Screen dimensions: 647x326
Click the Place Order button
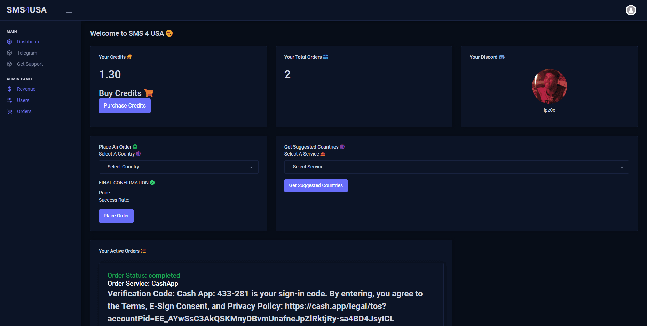click(116, 216)
